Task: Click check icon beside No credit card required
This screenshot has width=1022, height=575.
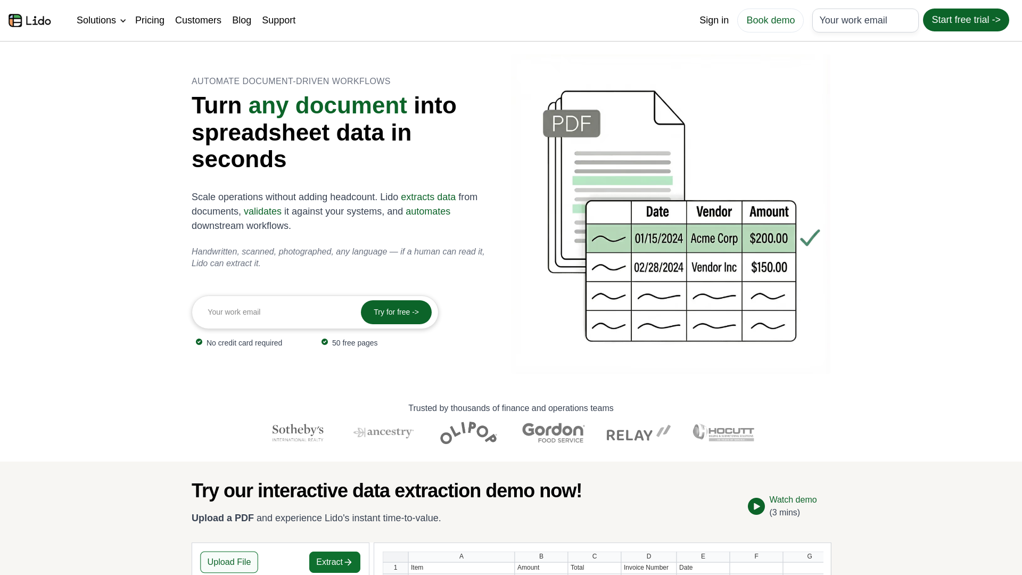Action: click(199, 342)
